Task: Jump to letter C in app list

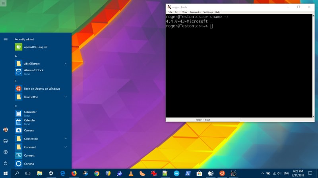Action: 16,106
